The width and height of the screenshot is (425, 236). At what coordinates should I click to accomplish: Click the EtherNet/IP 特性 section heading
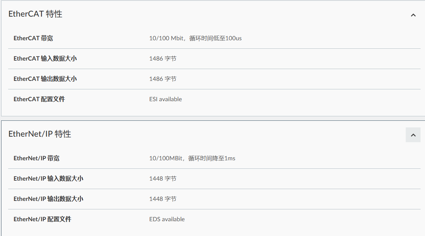pos(40,134)
